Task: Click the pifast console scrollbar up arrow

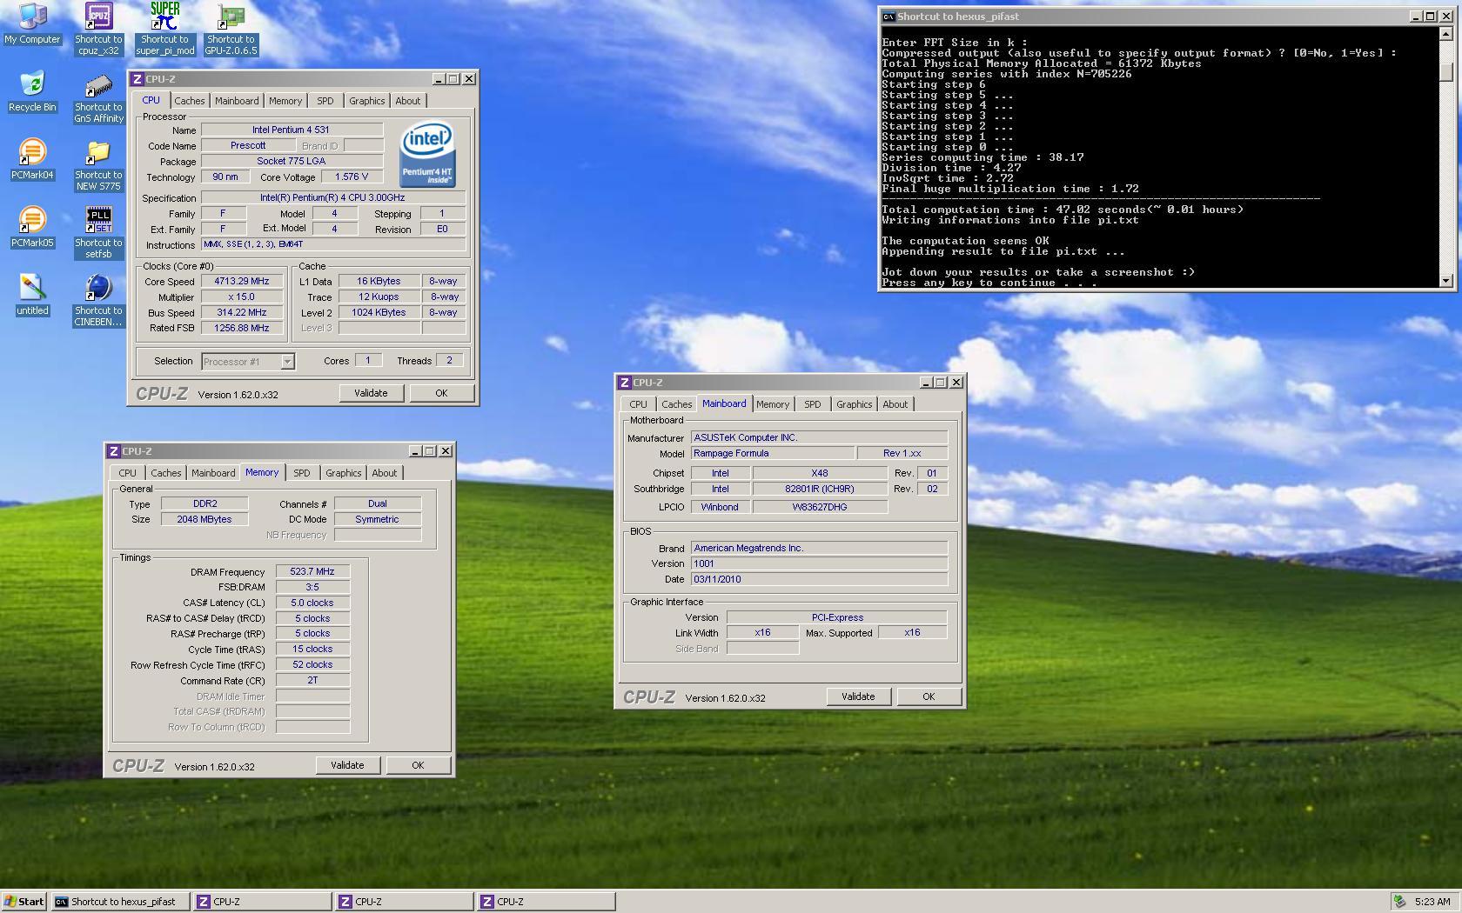Action: click(1446, 34)
